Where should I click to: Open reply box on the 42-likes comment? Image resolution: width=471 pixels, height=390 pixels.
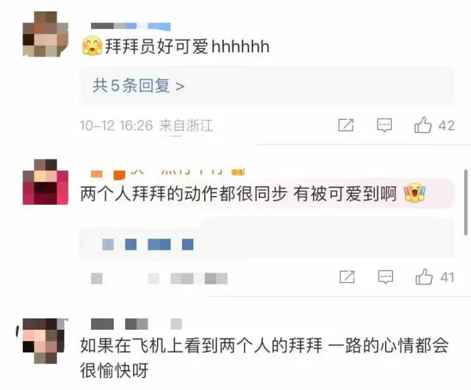pyautogui.click(x=384, y=125)
